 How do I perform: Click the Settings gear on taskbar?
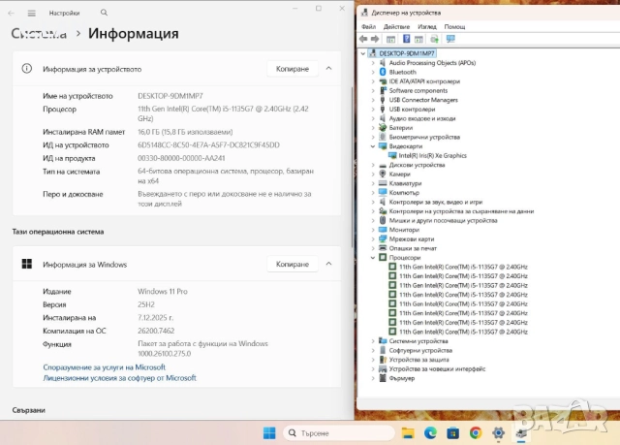pyautogui.click(x=498, y=433)
